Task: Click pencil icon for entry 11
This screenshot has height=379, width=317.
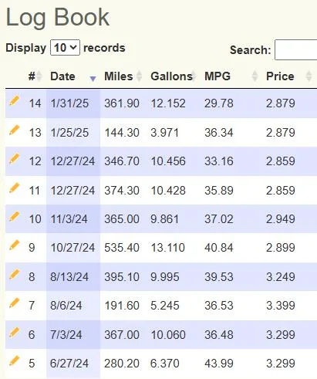Action: click(15, 188)
